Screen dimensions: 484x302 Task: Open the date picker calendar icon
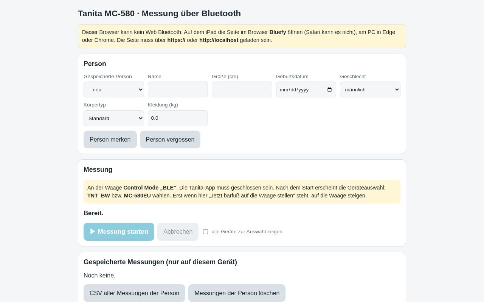point(329,89)
